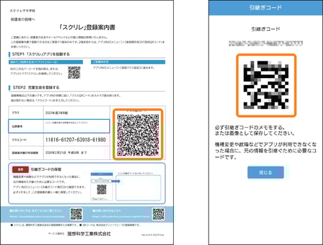Click the 必ず引継ぎコードのメモをする instruction text

pyautogui.click(x=250, y=128)
